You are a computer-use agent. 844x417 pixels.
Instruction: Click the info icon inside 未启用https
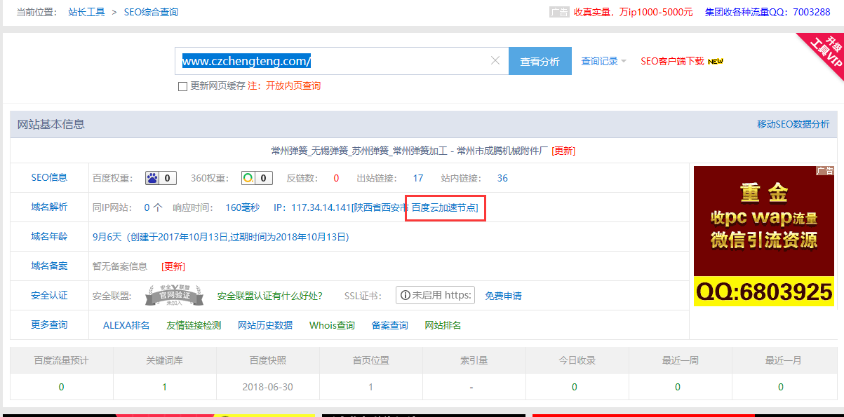pos(406,295)
